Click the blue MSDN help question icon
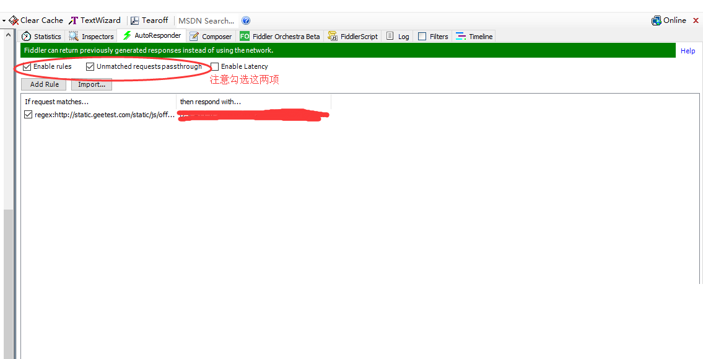Image resolution: width=703 pixels, height=359 pixels. pos(246,20)
